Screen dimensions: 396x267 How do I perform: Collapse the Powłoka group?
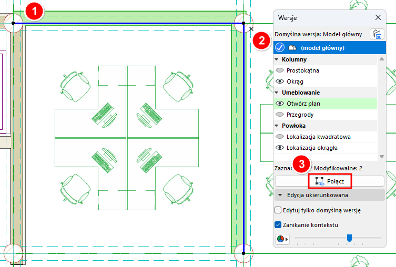point(277,126)
